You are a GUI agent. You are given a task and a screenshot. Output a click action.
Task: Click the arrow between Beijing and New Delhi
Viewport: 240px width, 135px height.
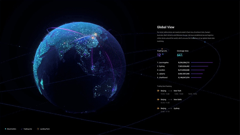pos(170,100)
